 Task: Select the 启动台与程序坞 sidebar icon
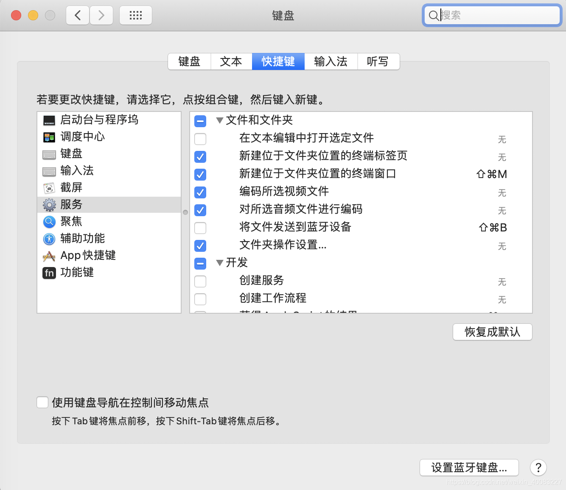(x=49, y=120)
